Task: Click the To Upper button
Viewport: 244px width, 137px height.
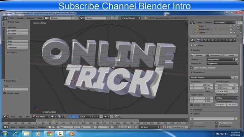Action: point(18,30)
